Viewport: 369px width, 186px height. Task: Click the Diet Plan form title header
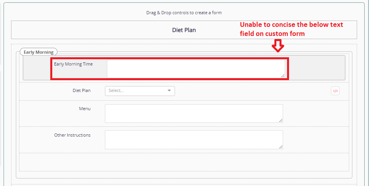[x=184, y=30]
